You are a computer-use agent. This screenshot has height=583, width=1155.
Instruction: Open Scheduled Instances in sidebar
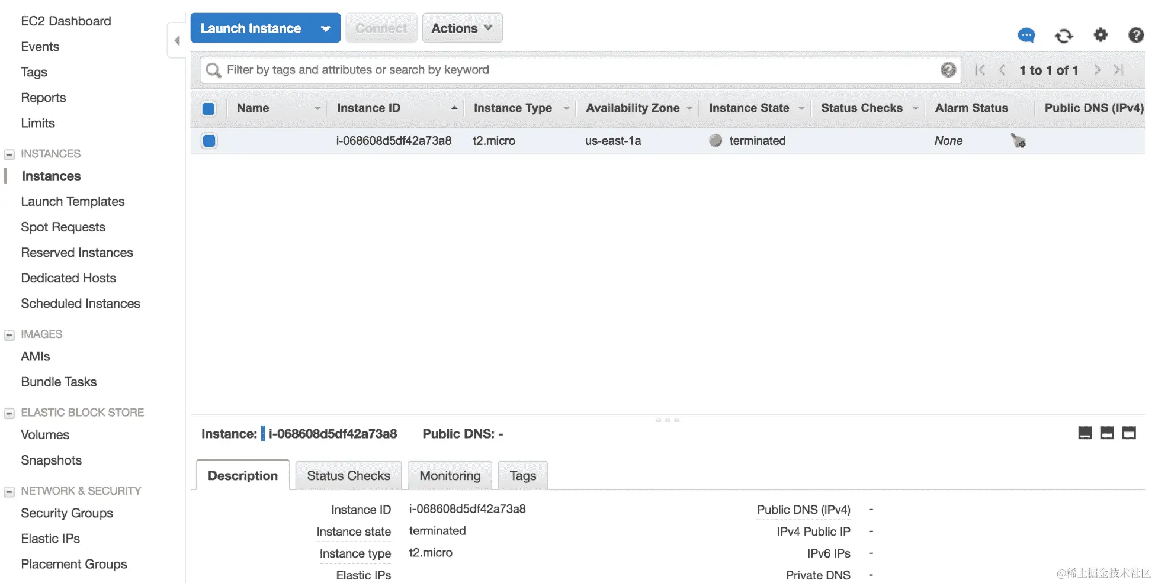[81, 303]
